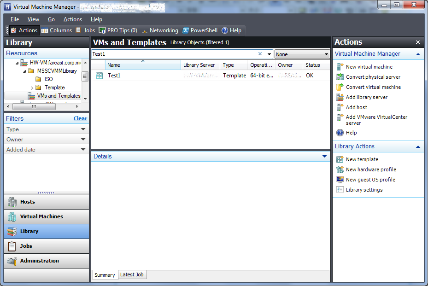Collapse the MSSCVMMLibrary tree node
The width and height of the screenshot is (428, 286).
pos(24,71)
